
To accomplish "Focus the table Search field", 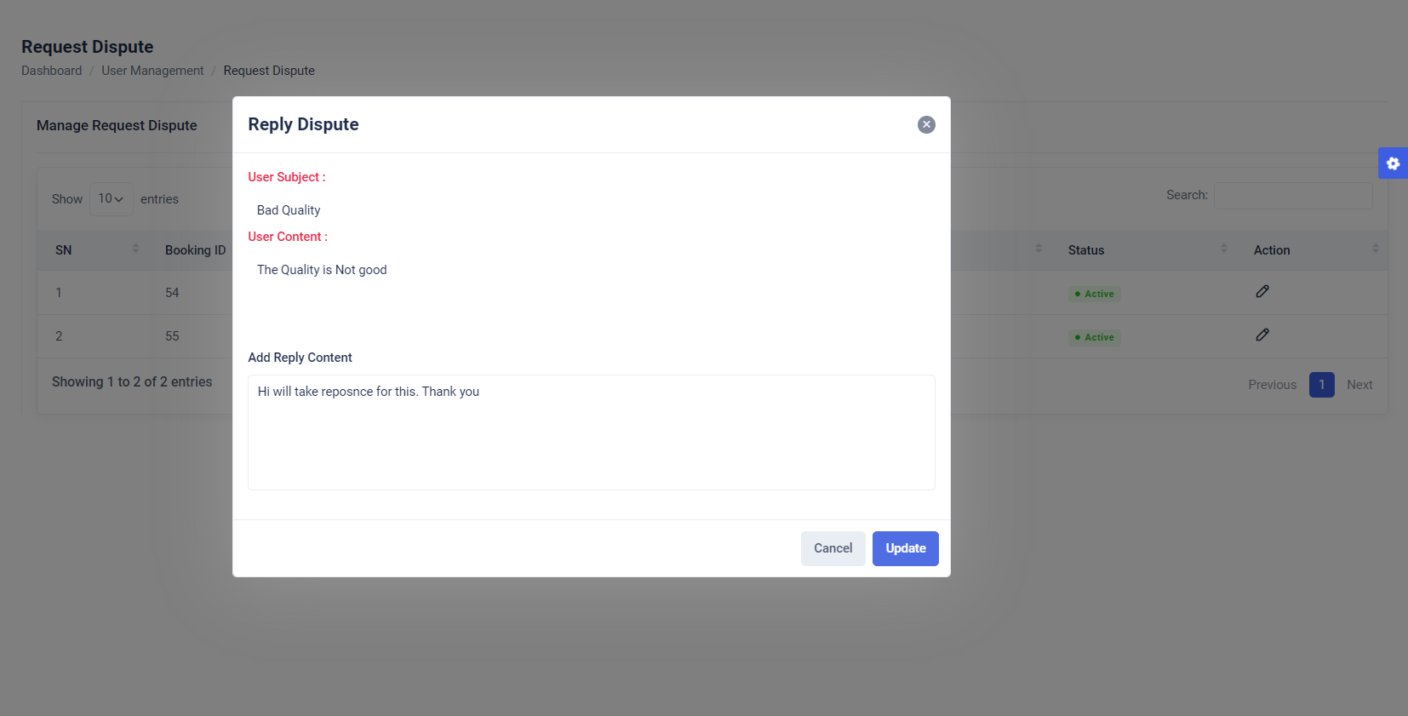I will click(x=1292, y=196).
